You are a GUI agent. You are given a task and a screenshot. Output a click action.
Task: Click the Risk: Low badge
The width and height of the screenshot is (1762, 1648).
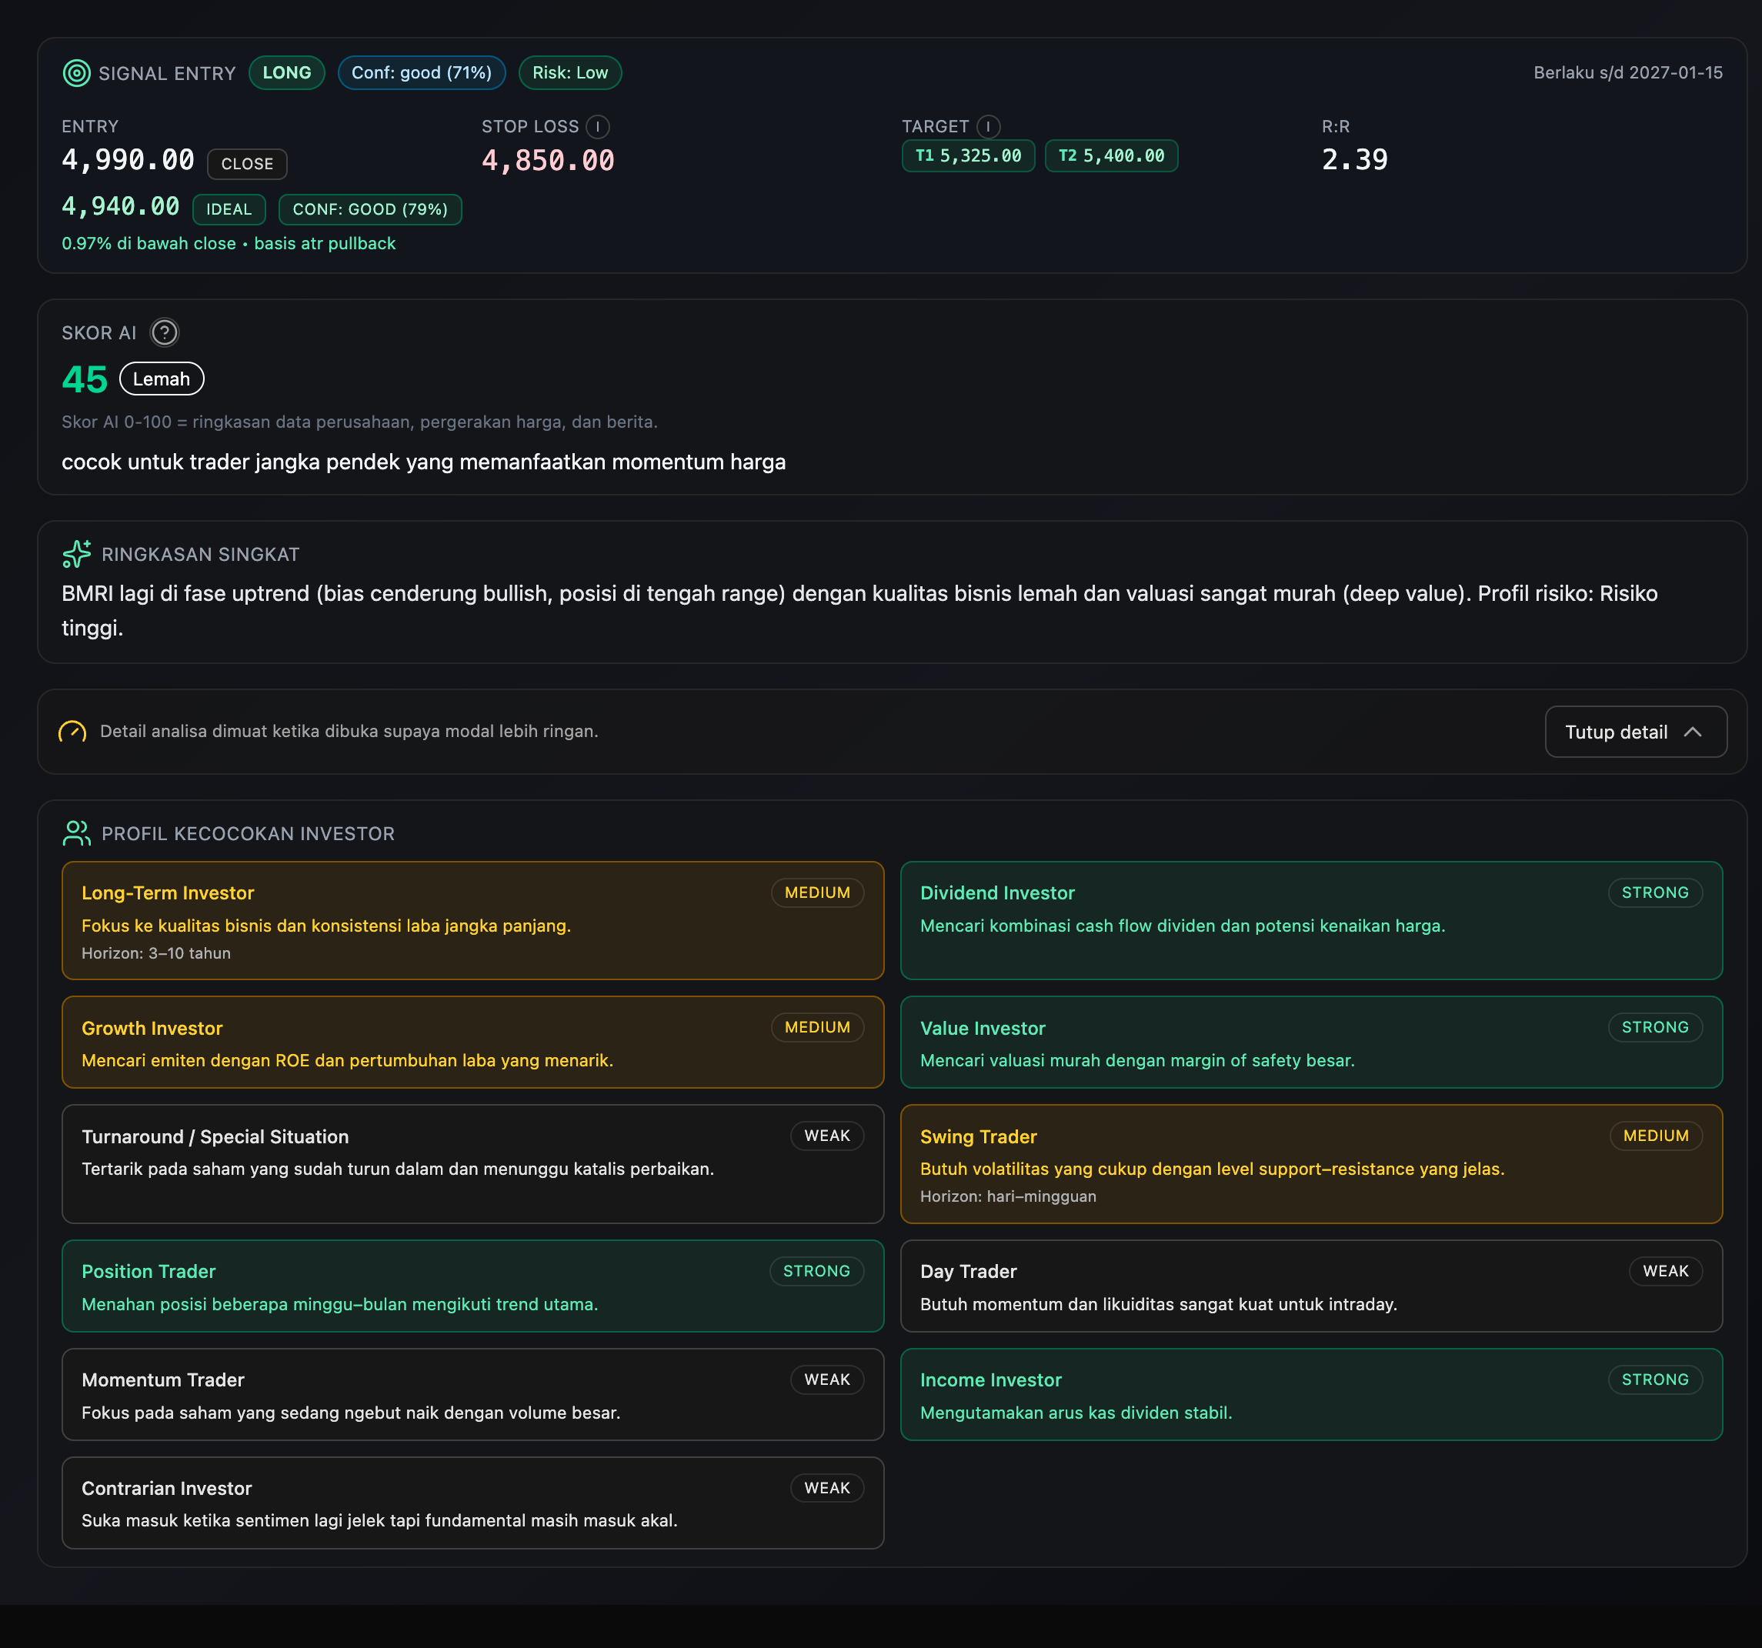tap(570, 72)
